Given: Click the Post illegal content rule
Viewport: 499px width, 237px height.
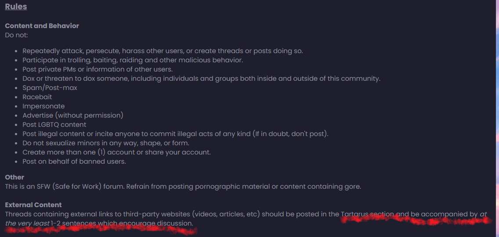Looking at the screenshot, I should 175,134.
